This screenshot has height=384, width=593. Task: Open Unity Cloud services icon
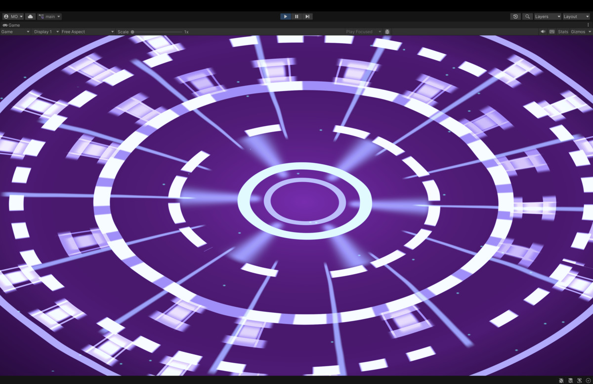(31, 16)
